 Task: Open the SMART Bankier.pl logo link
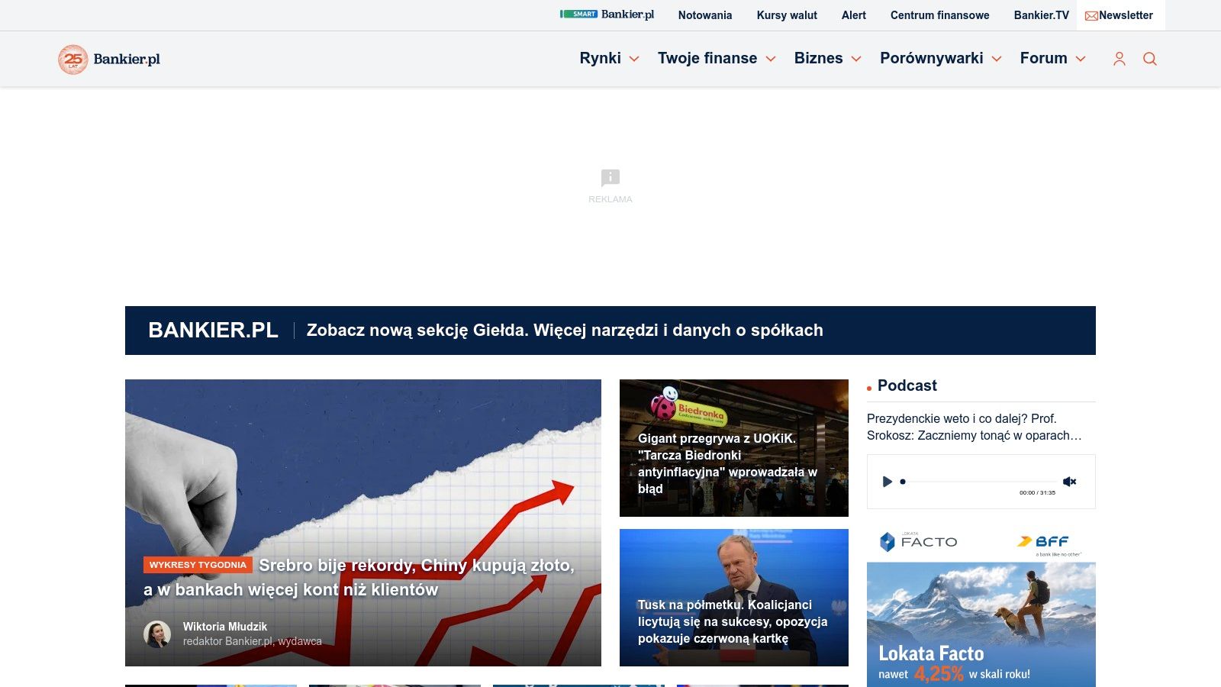click(607, 15)
